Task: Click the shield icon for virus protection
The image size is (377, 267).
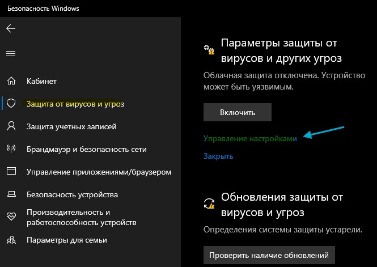Action: [11, 103]
